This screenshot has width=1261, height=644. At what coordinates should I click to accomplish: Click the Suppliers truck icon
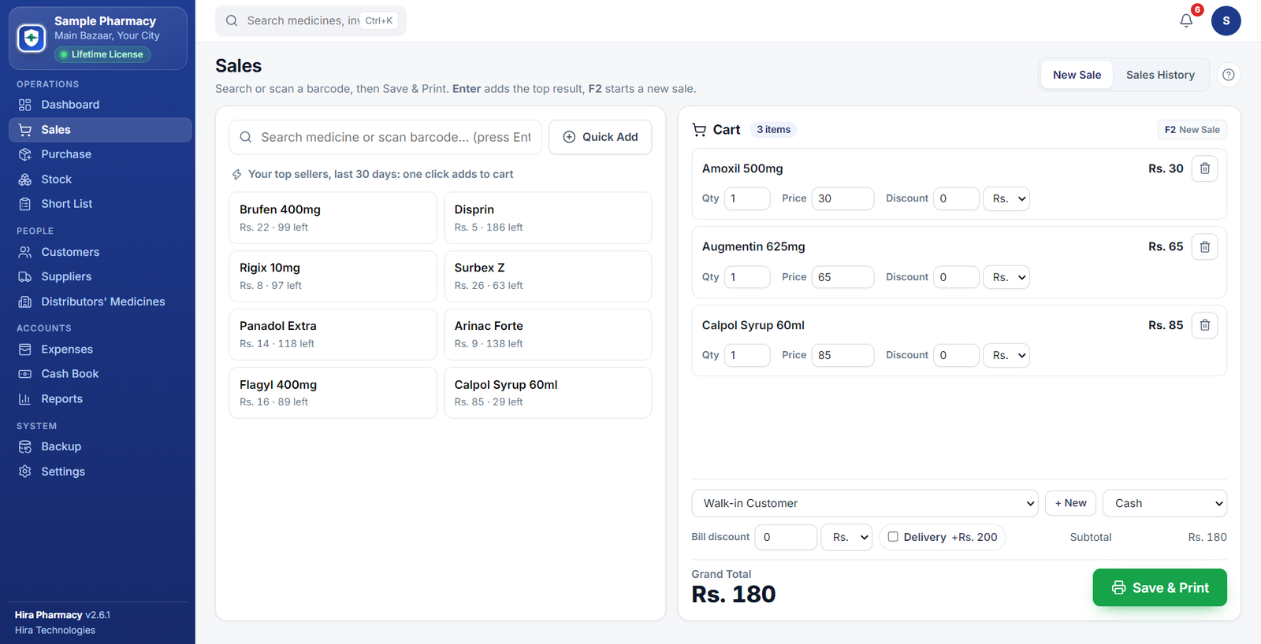click(25, 276)
